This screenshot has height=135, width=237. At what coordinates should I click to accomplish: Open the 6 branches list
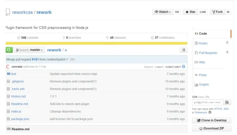72,38
